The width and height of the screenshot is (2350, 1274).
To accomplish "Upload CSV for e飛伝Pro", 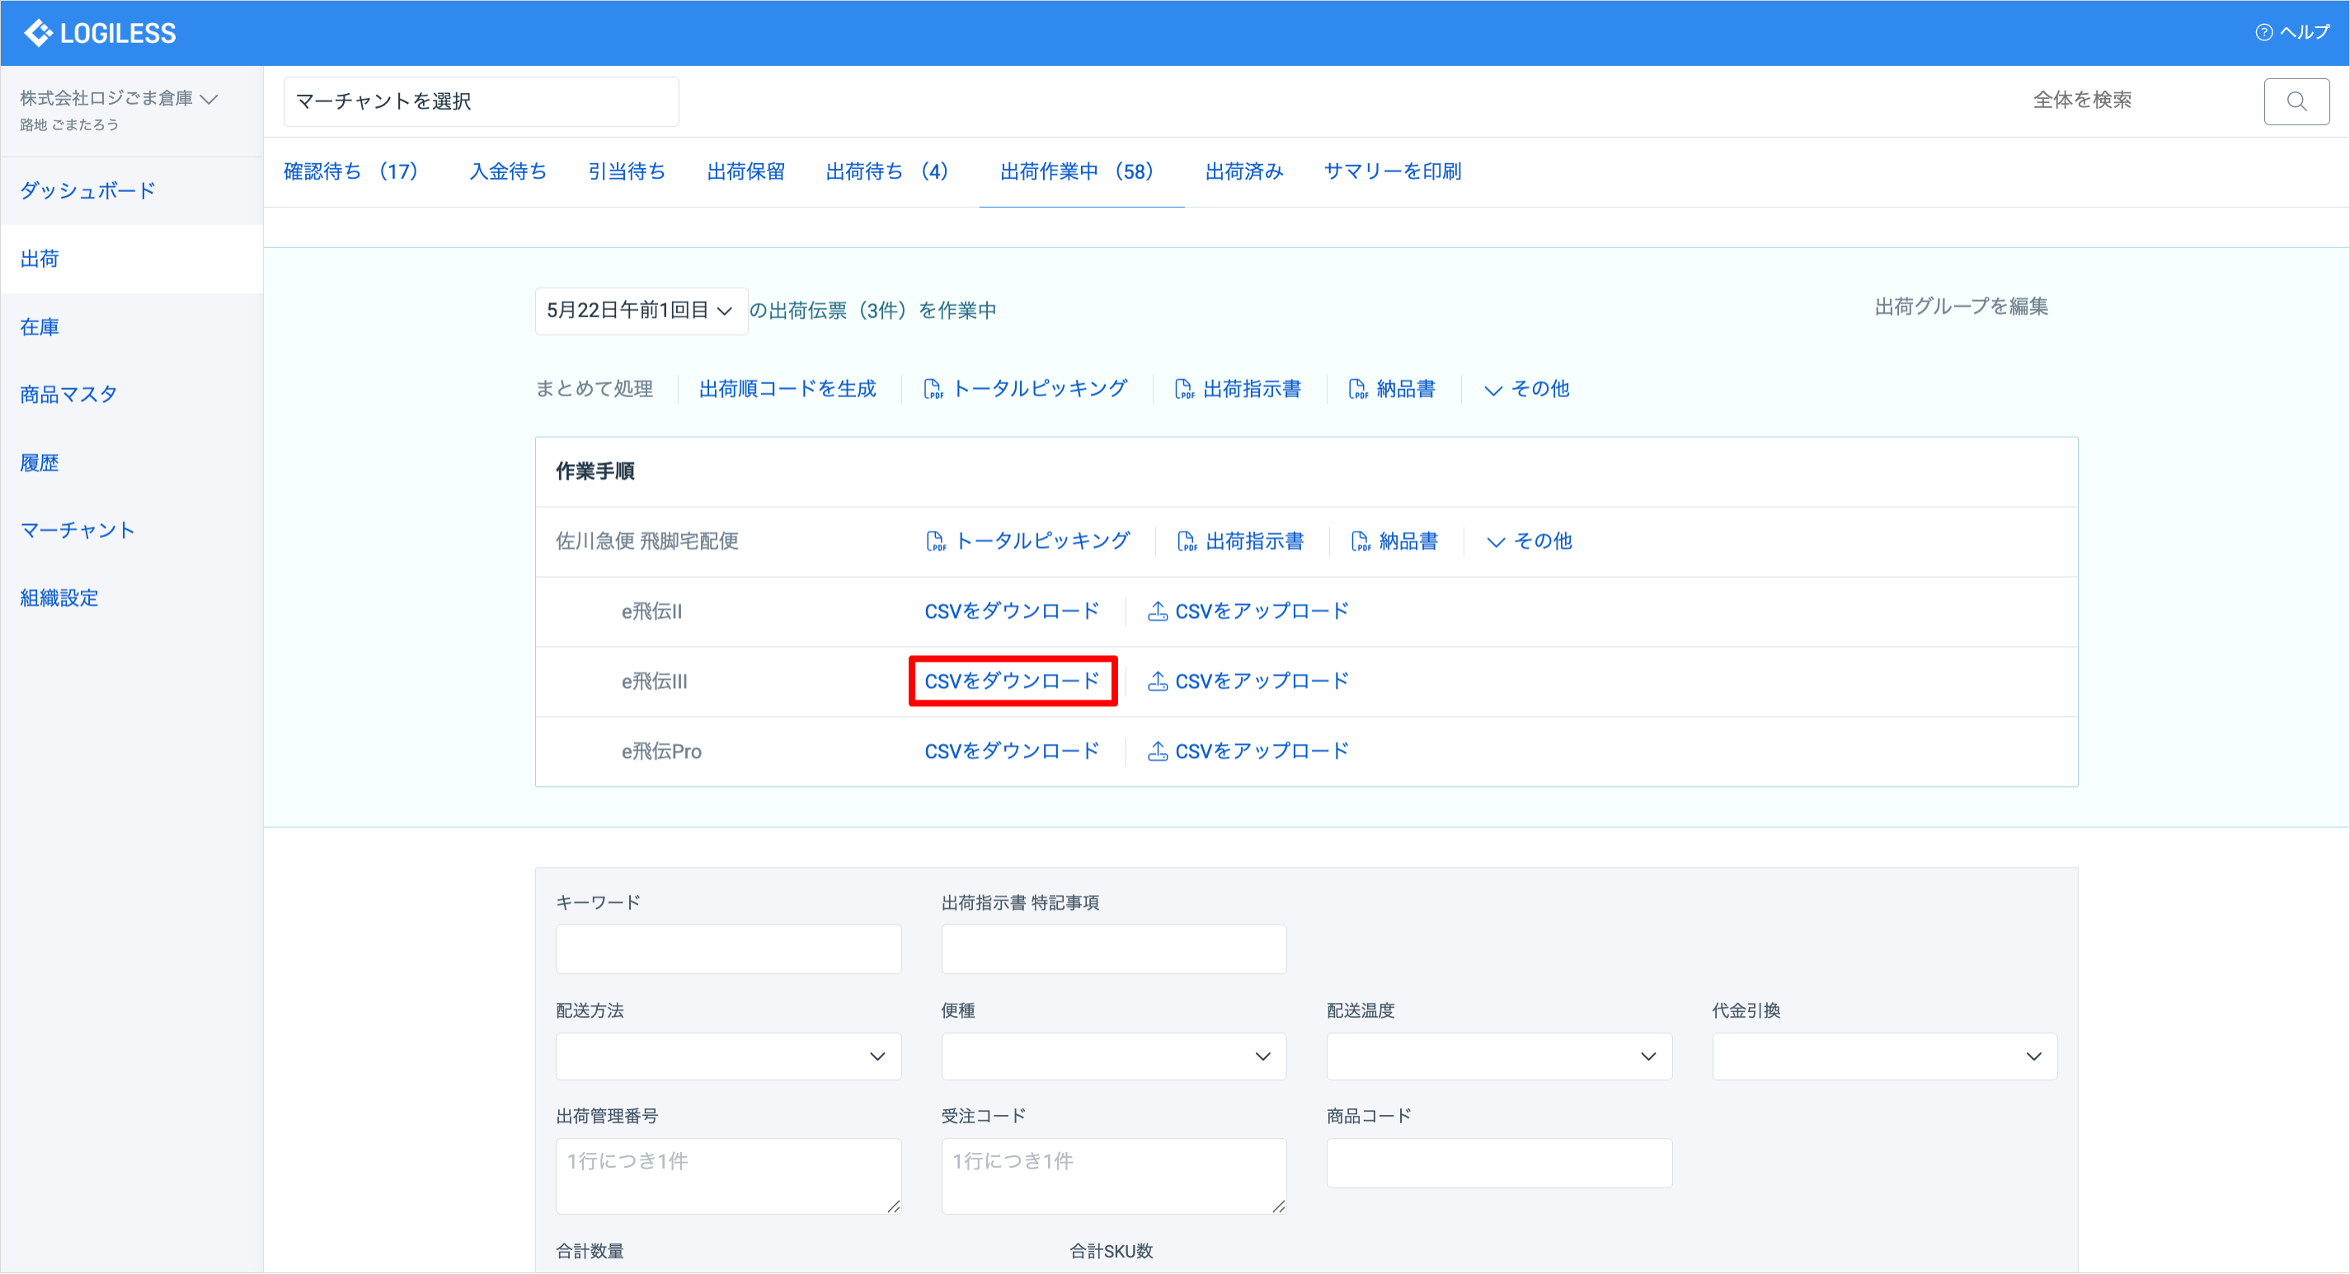I will (1248, 752).
